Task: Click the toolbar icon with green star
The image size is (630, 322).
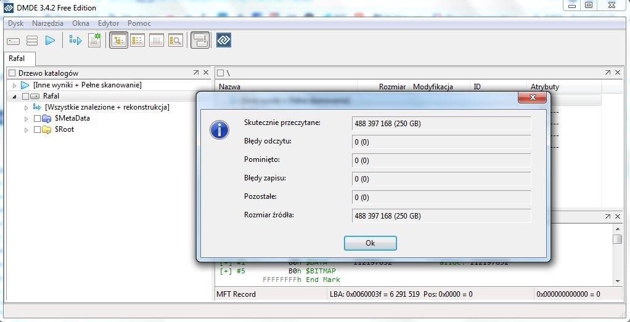Action: (x=94, y=40)
